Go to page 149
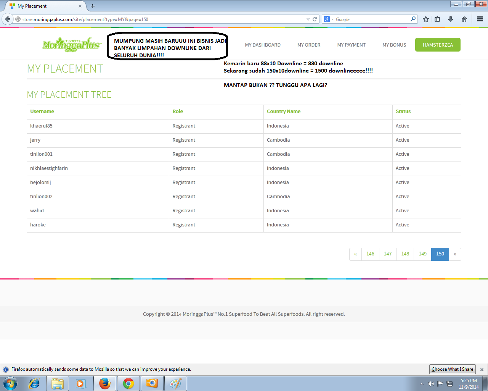 pyautogui.click(x=423, y=254)
